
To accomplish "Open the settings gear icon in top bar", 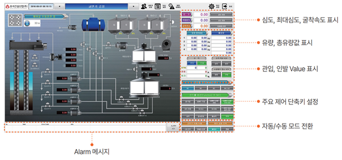I will coord(211,6).
